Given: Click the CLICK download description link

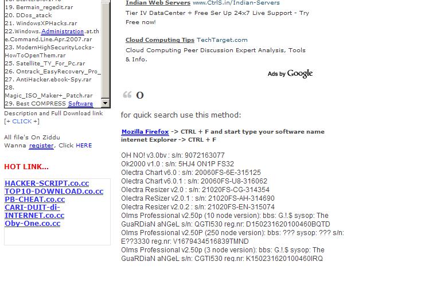Looking at the screenshot, I should [22, 122].
